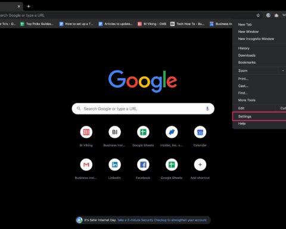Follow the 2-minute Security Checkup link
Image resolution: width=286 pixels, height=229 pixels.
[161, 220]
